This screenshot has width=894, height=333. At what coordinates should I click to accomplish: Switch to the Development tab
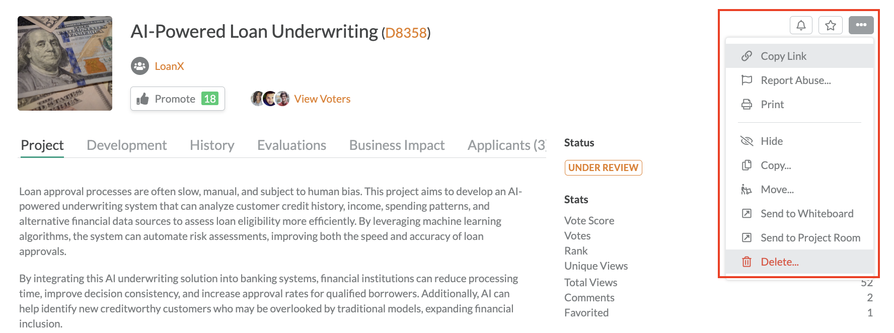[126, 145]
